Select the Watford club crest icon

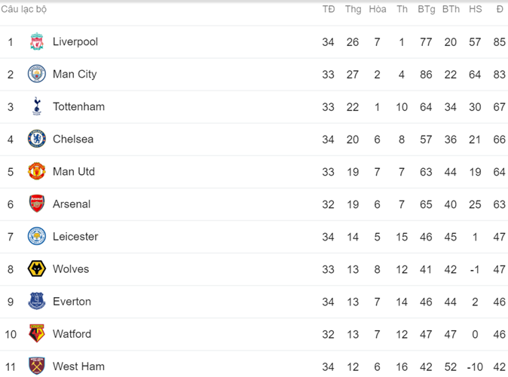(36, 333)
